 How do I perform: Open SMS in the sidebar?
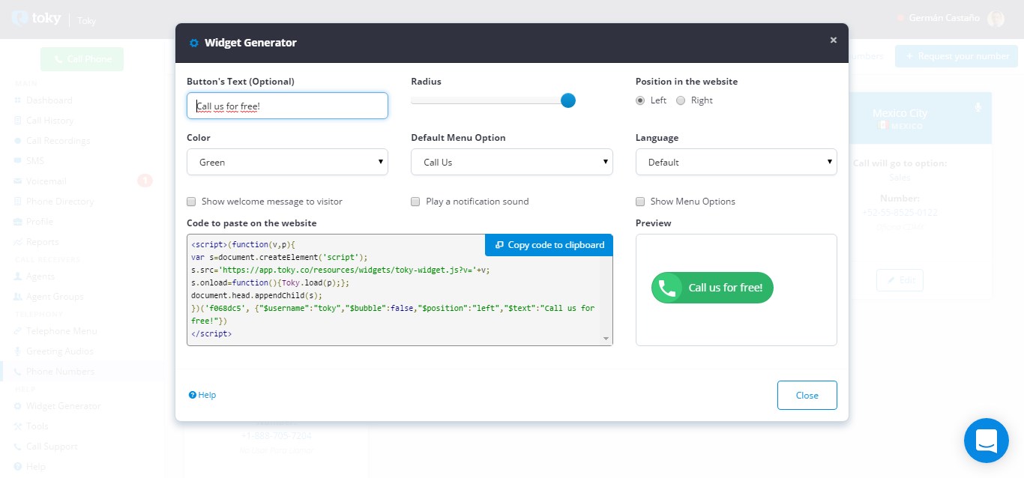pyautogui.click(x=35, y=161)
